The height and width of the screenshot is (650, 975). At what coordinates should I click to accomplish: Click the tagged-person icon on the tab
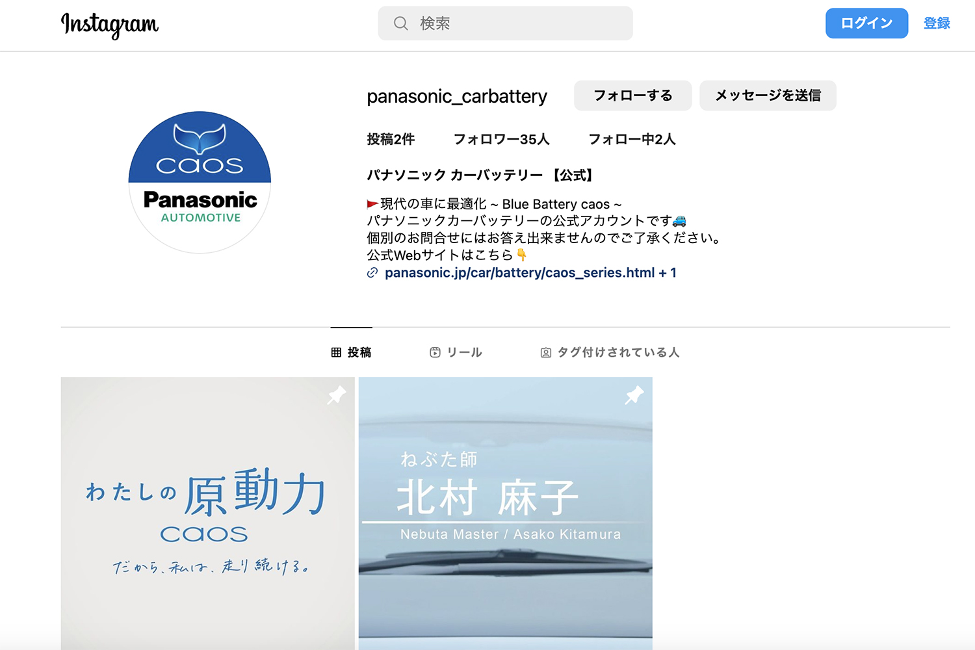[546, 352]
